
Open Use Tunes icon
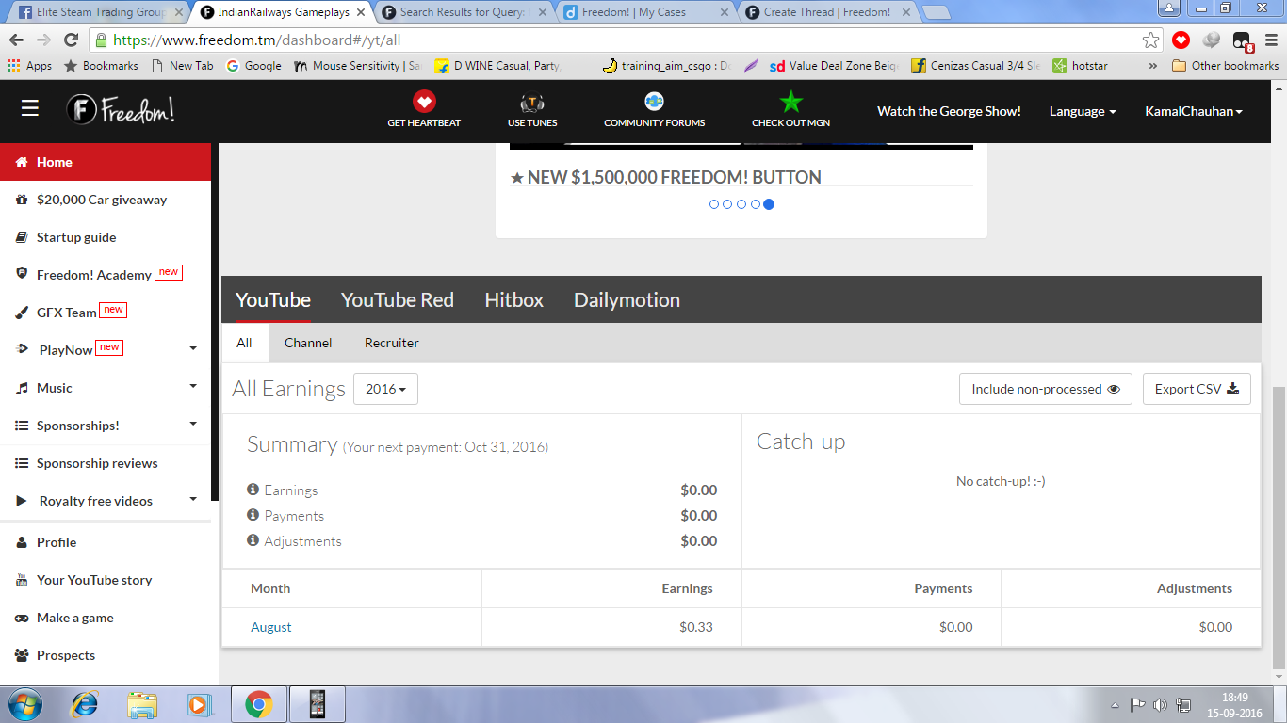532,102
